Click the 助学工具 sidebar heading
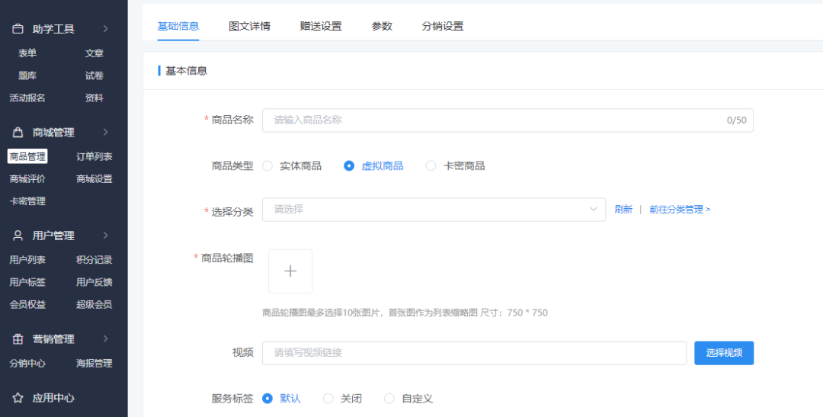 click(x=53, y=29)
